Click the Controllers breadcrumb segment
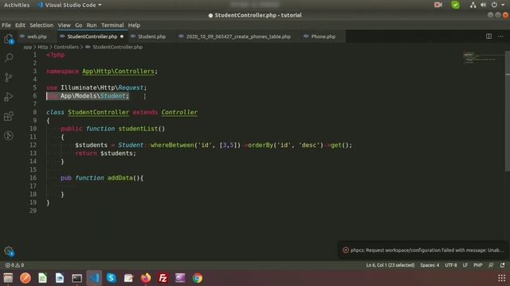Screen dimensions: 510x286 (66, 47)
